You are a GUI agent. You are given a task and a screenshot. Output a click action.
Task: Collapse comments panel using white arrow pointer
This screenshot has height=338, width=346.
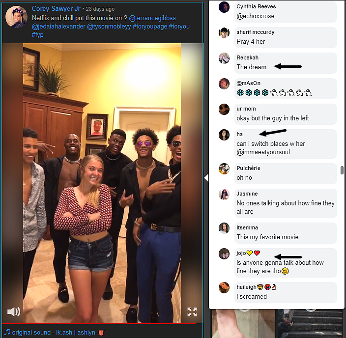(206, 178)
